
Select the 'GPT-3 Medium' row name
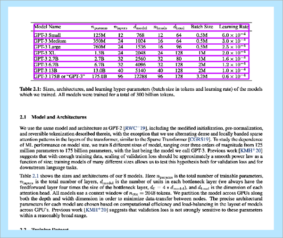tap(50, 41)
